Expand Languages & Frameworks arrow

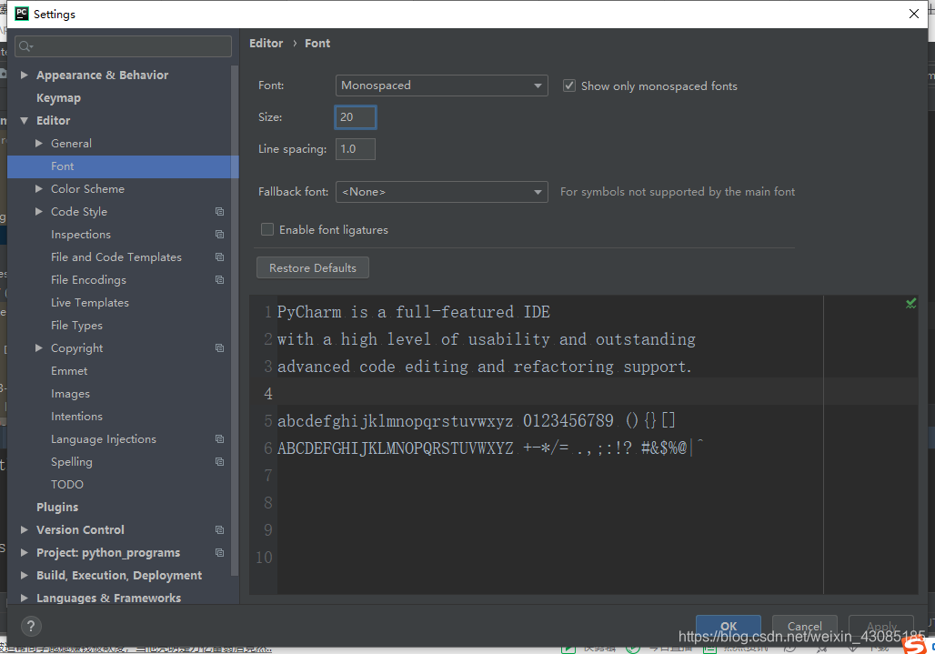click(x=25, y=598)
